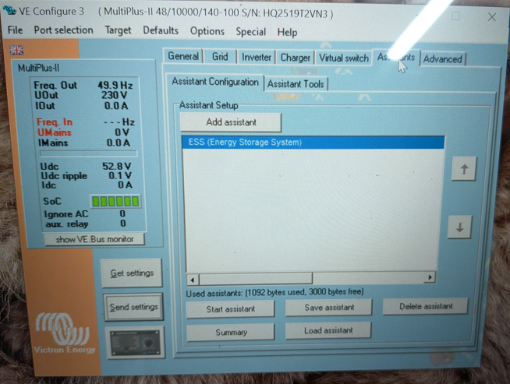Click left arrow of horizontal scrollbar
The image size is (510, 384).
[193, 279]
